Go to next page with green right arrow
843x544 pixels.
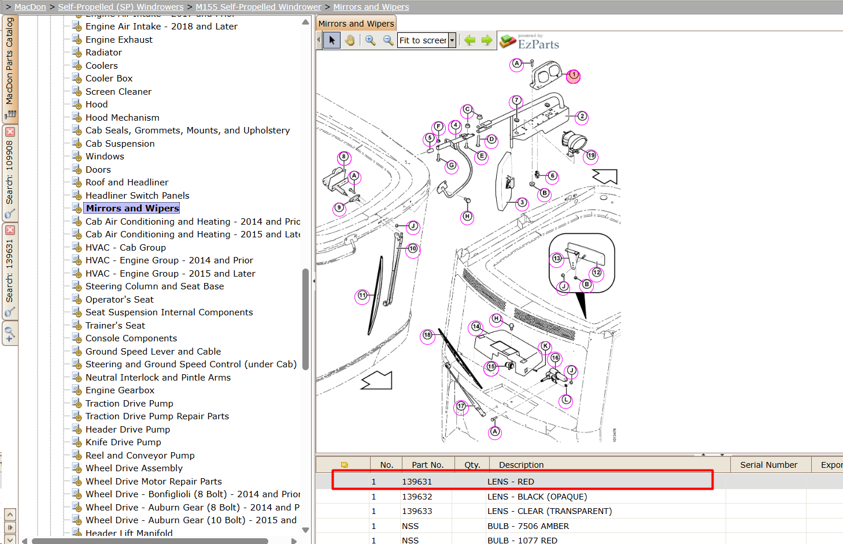487,40
